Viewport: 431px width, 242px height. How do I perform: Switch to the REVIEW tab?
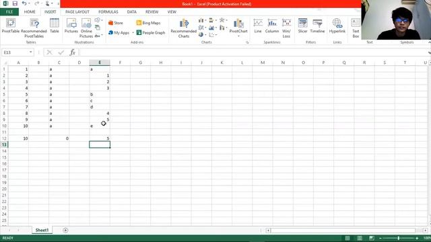[x=152, y=12]
